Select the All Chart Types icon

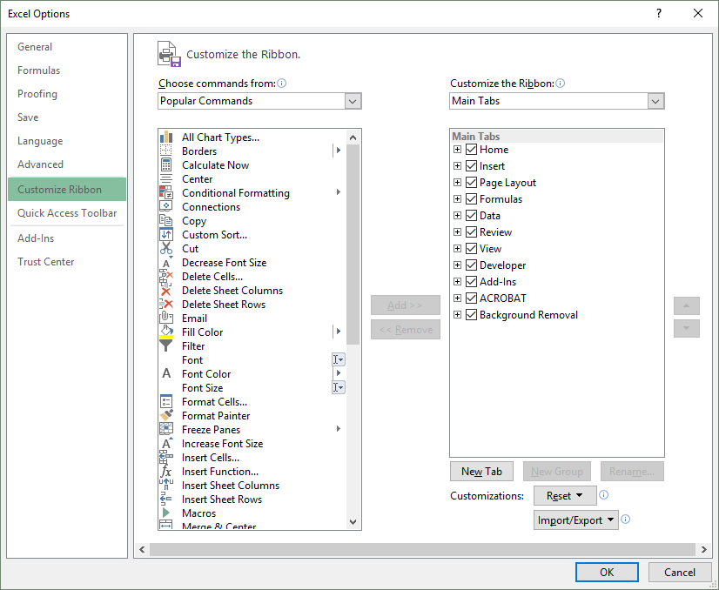[166, 137]
